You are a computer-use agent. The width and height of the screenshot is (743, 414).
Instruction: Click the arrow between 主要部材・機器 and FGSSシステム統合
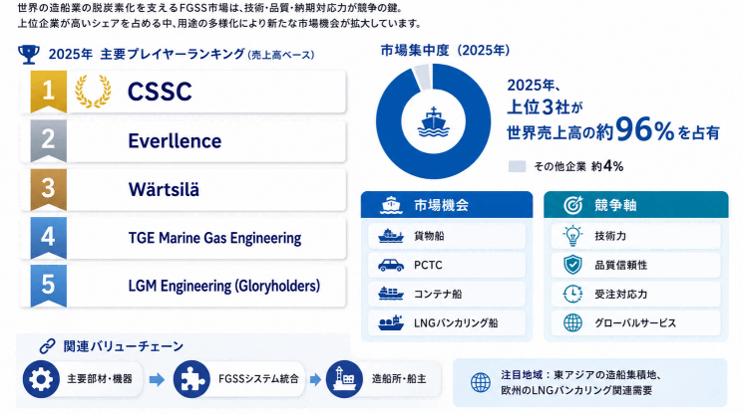click(x=157, y=379)
